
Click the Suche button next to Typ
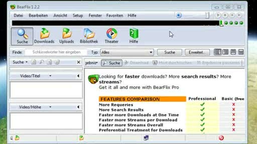point(169,52)
